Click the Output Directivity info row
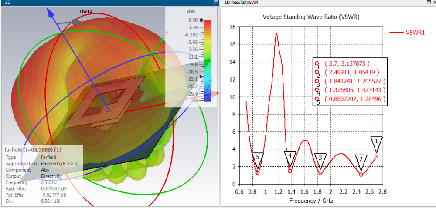The width and height of the screenshot is (436, 208). click(x=34, y=176)
